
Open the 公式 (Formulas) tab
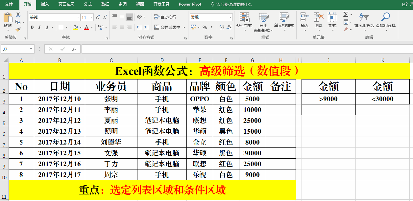click(88, 4)
